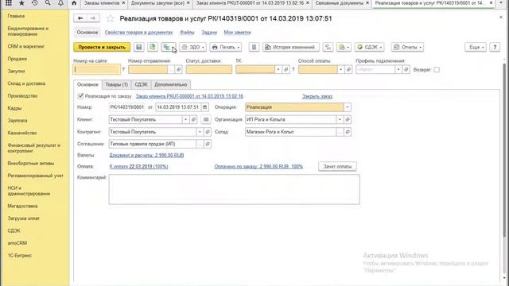Open the Отчеты reports dropdown

(x=407, y=47)
